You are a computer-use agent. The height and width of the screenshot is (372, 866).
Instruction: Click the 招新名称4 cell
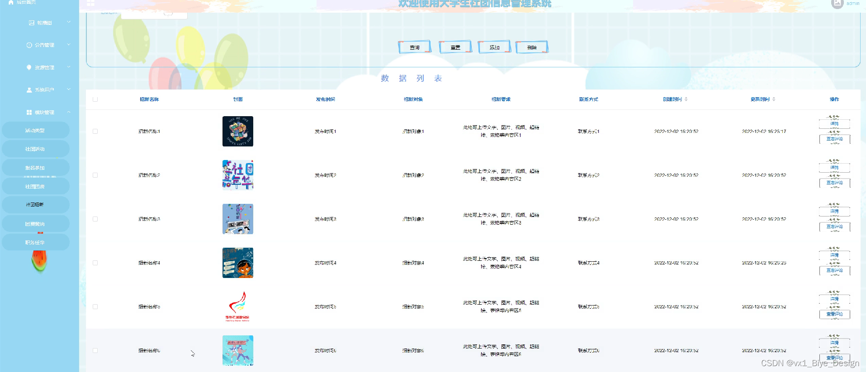pos(149,263)
